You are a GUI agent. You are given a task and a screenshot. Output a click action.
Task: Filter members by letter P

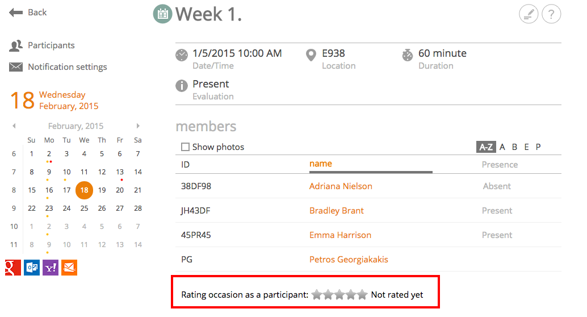tap(538, 147)
